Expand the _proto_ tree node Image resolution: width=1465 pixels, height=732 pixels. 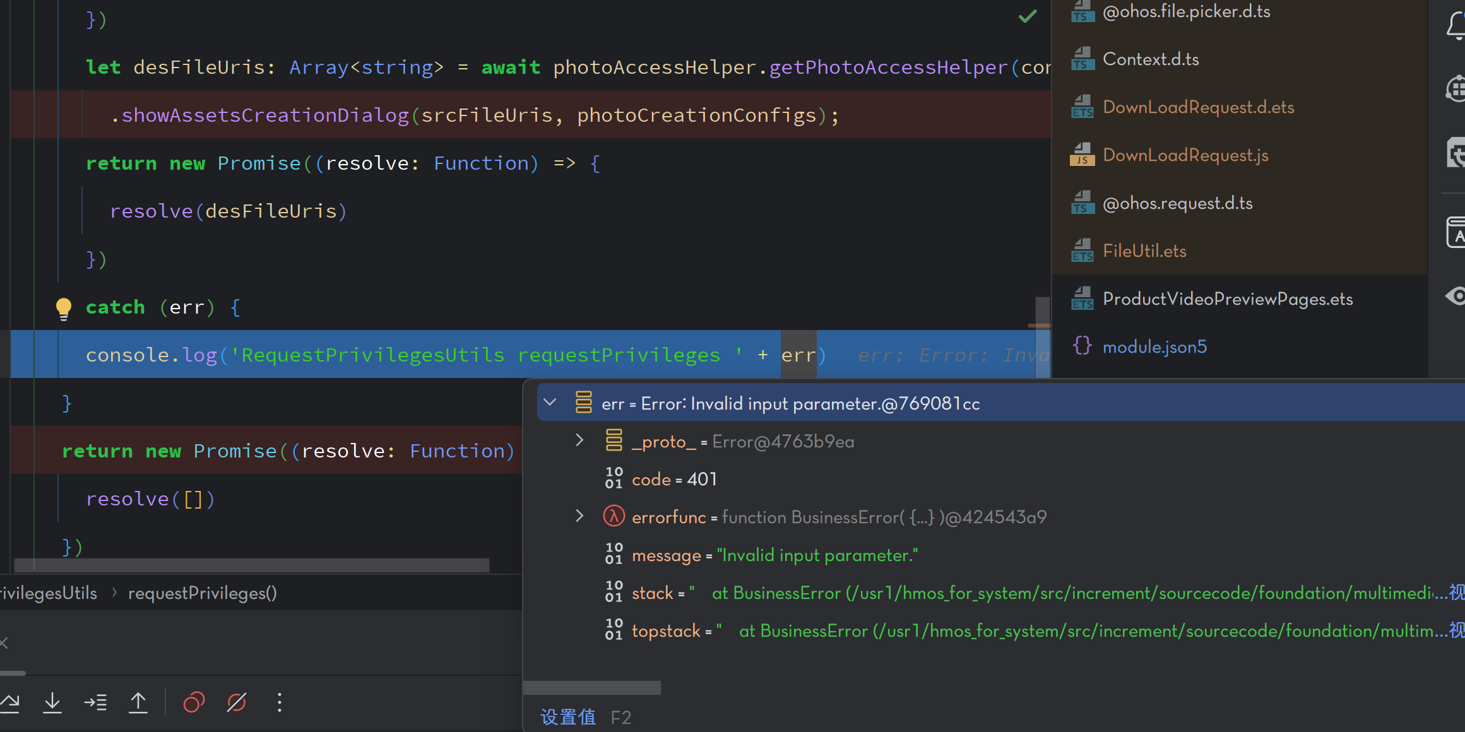pos(579,440)
